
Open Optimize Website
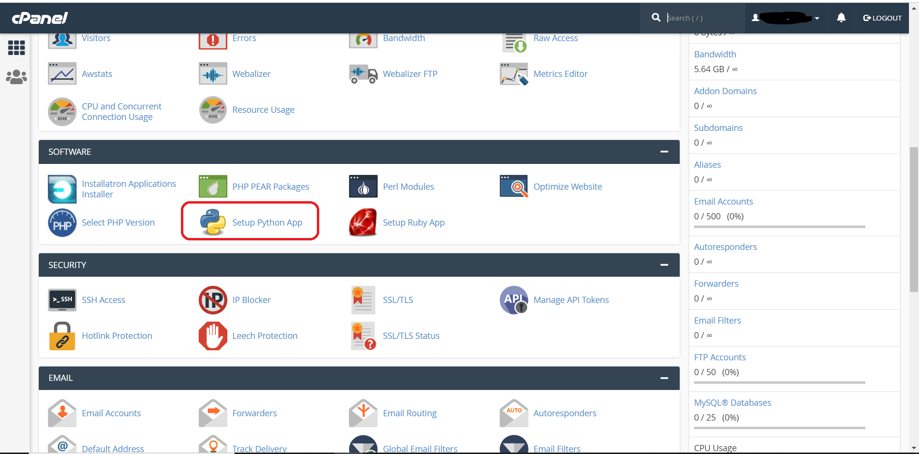568,186
